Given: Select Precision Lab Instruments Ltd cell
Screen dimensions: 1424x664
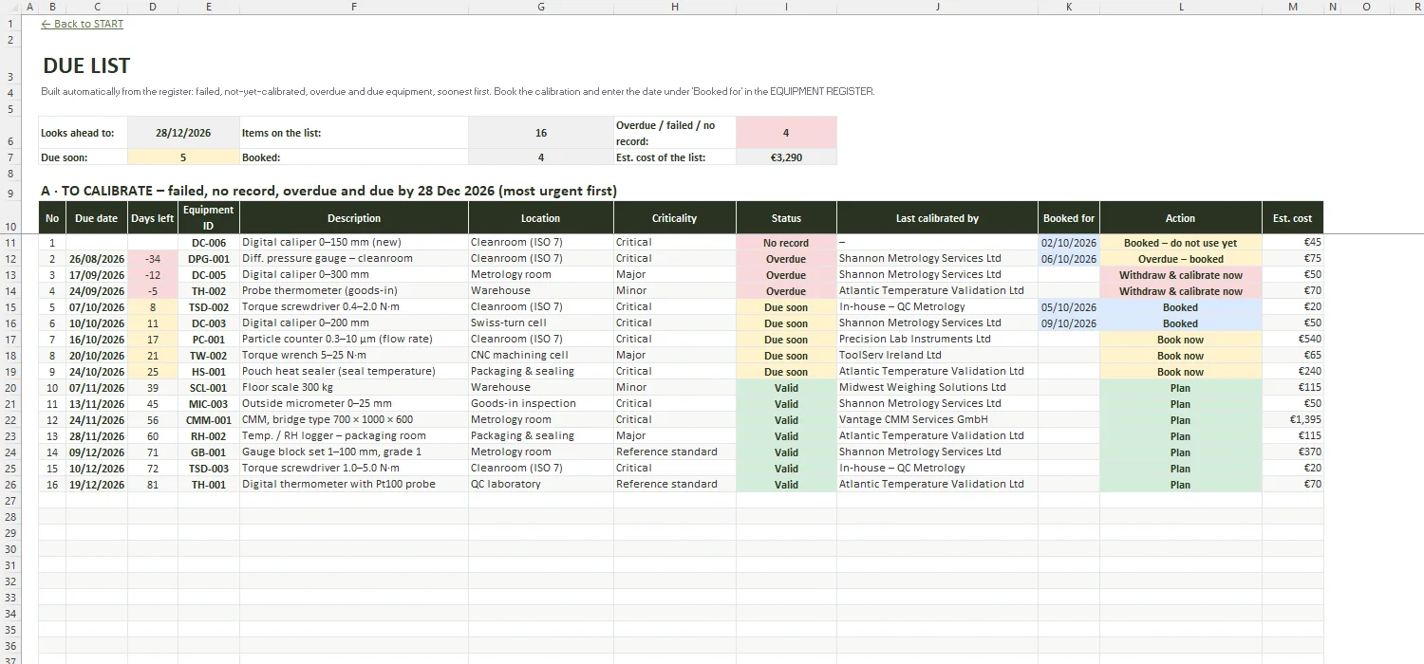Looking at the screenshot, I should (937, 340).
